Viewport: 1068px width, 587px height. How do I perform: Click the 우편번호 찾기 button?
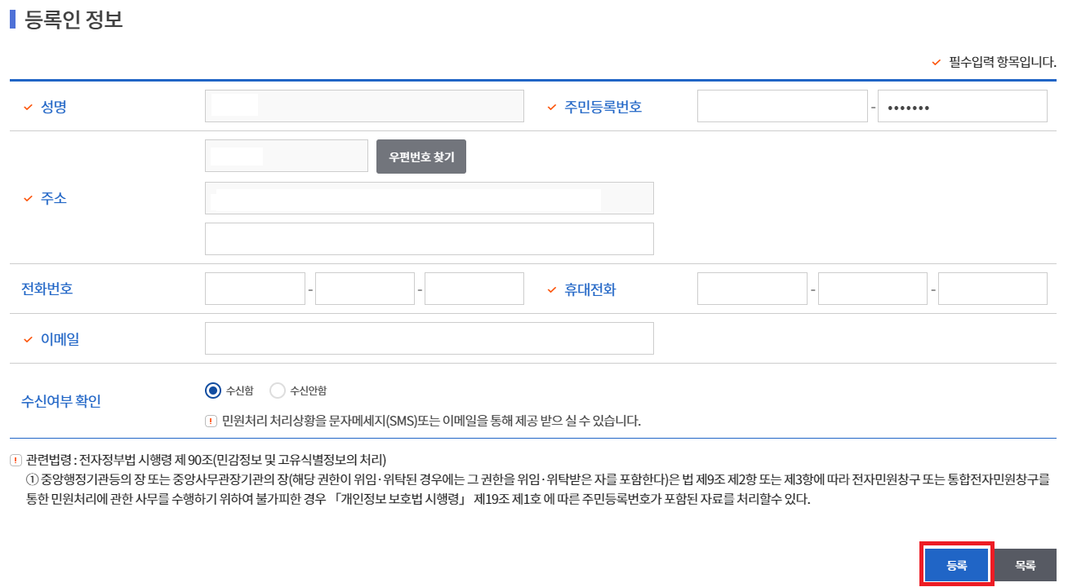421,157
